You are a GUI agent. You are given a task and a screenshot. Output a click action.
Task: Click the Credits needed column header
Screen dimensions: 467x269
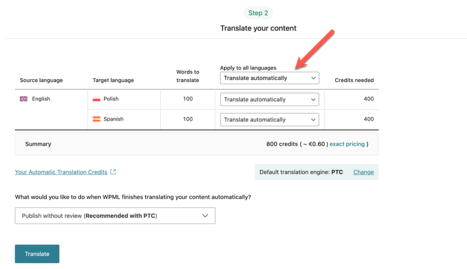tap(354, 80)
